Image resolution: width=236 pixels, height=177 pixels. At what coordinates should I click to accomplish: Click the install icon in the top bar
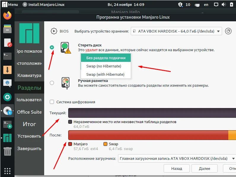click(25, 4)
